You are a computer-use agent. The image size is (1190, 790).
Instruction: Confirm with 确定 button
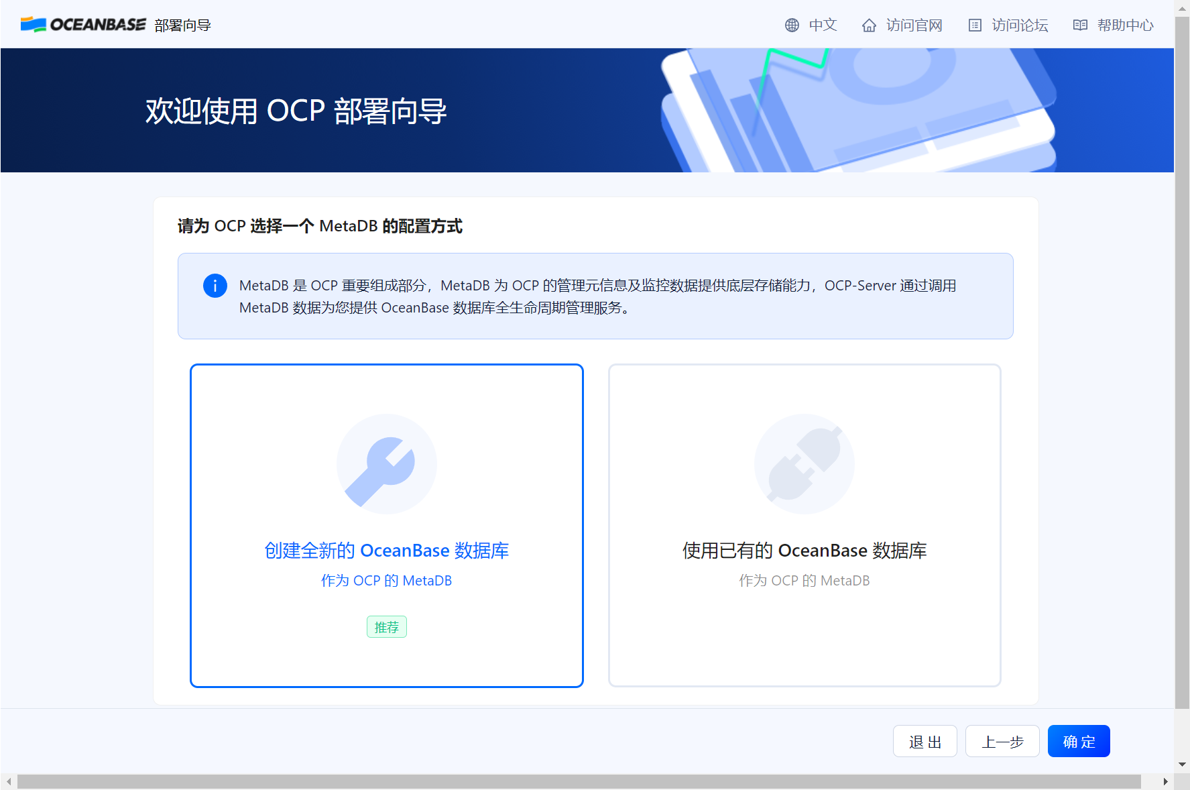[1079, 741]
